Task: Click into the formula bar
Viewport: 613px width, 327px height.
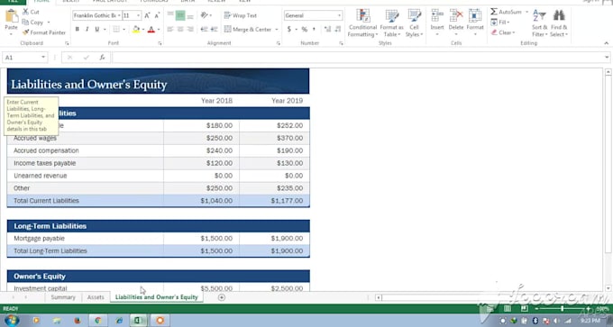Action: click(357, 58)
